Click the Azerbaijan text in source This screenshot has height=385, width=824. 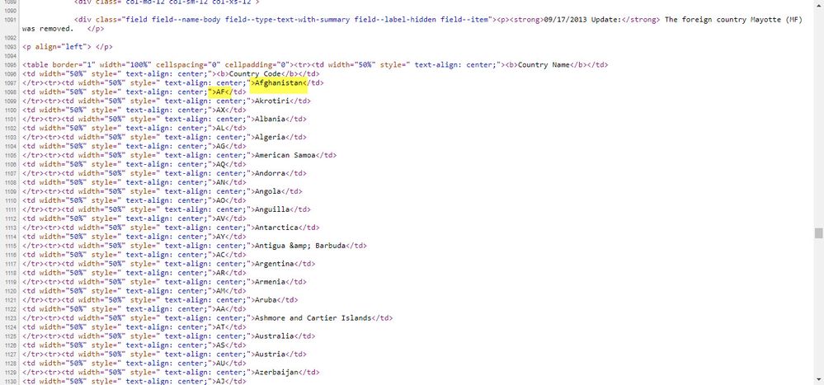(x=275, y=373)
